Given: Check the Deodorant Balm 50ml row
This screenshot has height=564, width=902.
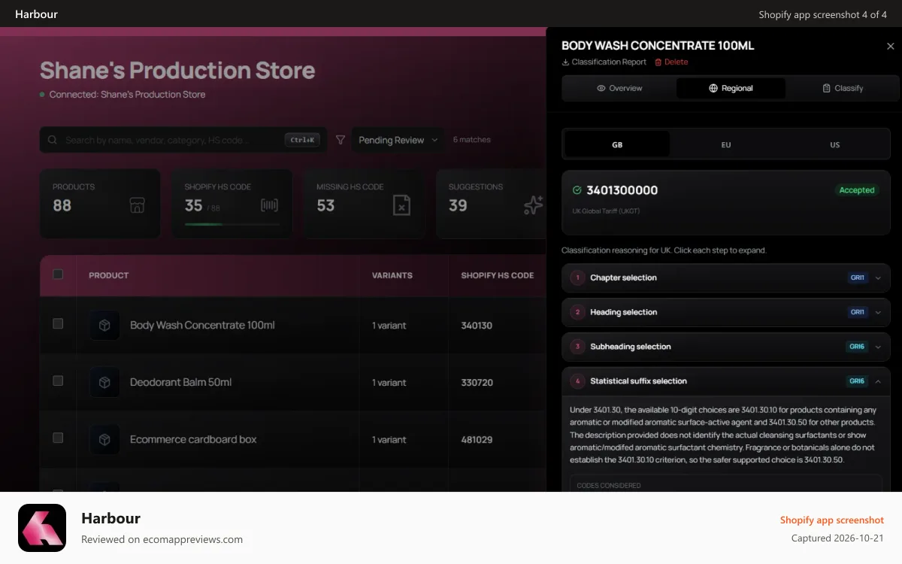Looking at the screenshot, I should pyautogui.click(x=58, y=381).
